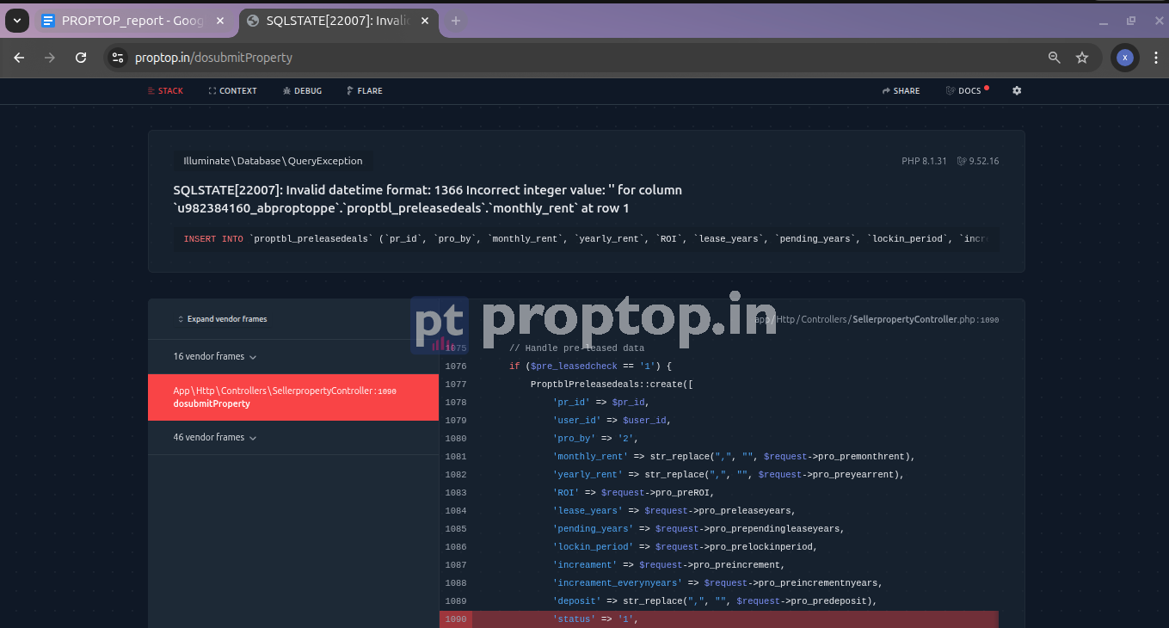Image resolution: width=1169 pixels, height=628 pixels.
Task: Select the INSERT INTO SQL query line
Action: tap(586, 238)
